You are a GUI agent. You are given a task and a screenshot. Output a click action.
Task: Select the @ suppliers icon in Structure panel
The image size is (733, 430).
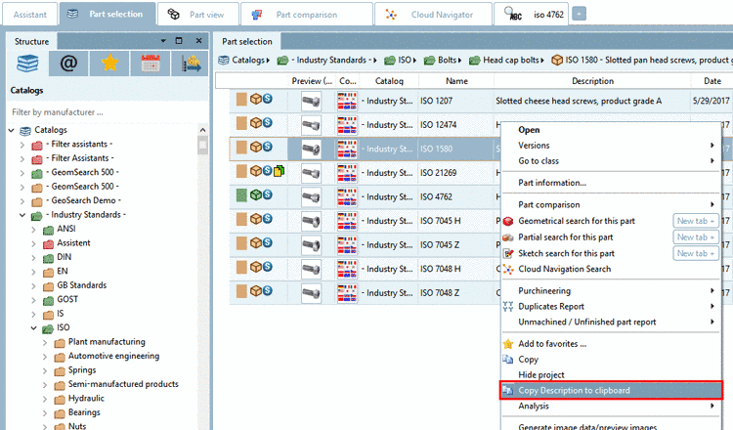point(68,63)
